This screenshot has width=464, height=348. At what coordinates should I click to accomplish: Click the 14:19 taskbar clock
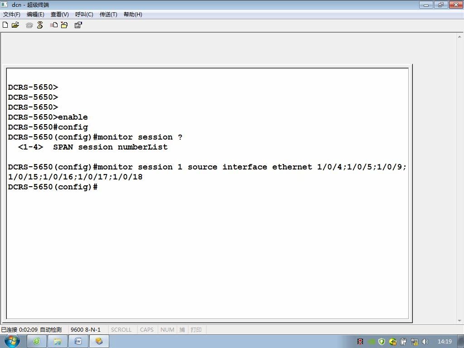click(x=445, y=342)
